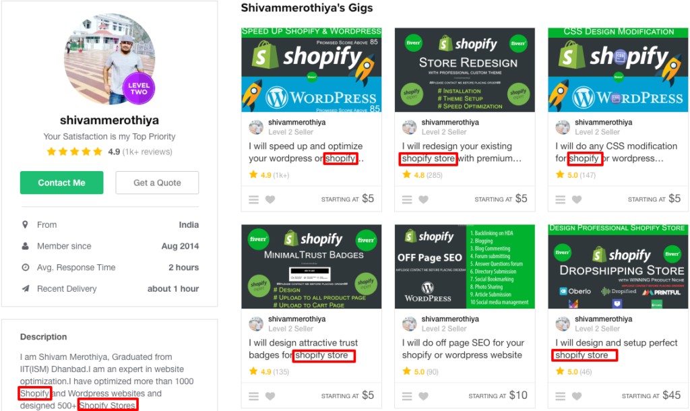Click list icon on trust badges gig
The width and height of the screenshot is (690, 411).
click(x=254, y=396)
